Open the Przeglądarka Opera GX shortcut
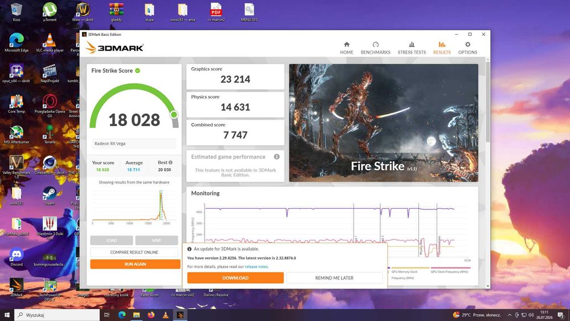Viewport: 570px width, 321px height. point(50,105)
